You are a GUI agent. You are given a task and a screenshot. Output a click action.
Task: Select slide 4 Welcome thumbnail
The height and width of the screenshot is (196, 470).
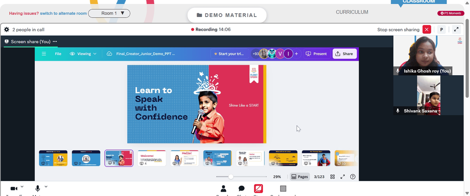click(x=152, y=158)
